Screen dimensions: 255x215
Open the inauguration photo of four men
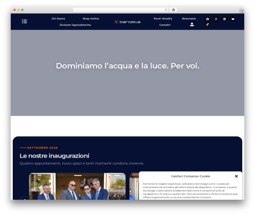coord(77,186)
